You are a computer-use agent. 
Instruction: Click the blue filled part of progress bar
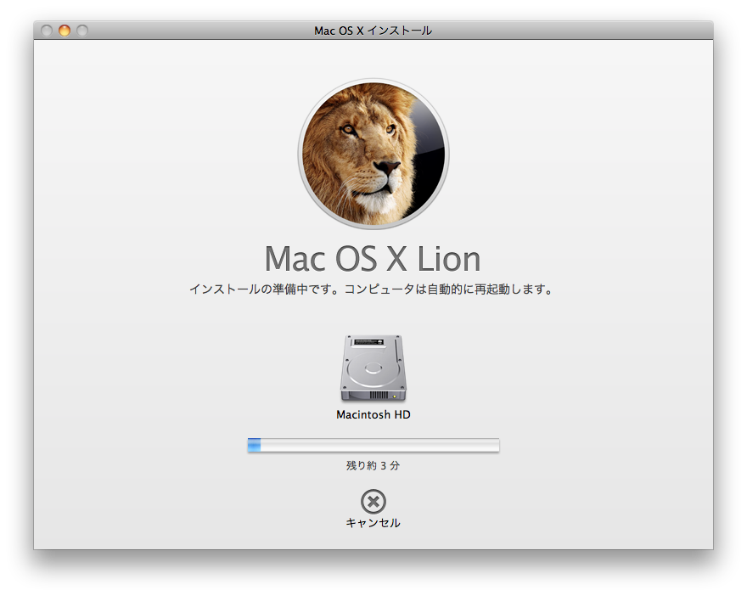[x=254, y=446]
